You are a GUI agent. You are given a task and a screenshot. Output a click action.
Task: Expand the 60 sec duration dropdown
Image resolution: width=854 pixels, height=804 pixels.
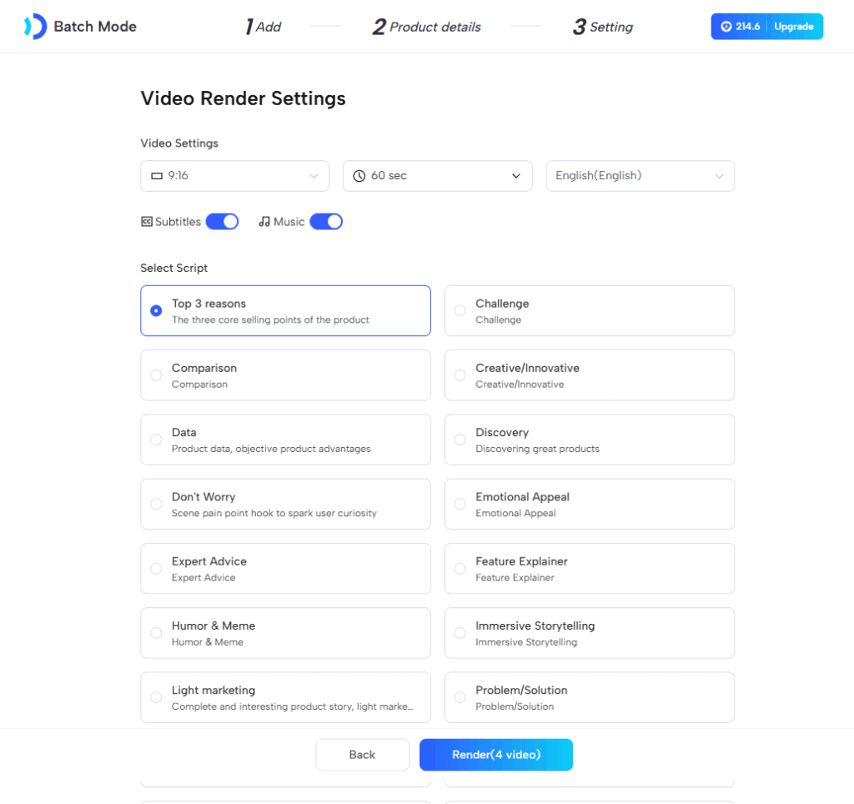437,176
